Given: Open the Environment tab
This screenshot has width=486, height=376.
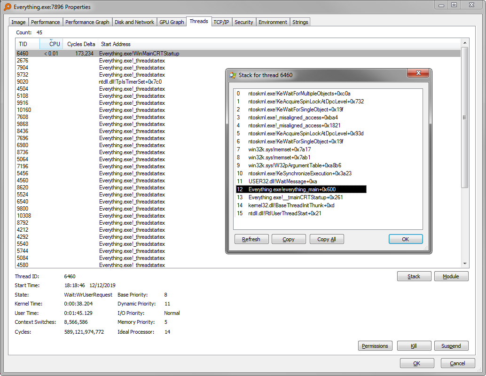Looking at the screenshot, I should [x=273, y=22].
